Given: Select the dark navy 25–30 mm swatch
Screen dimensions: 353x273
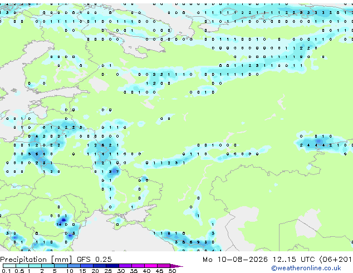Looking at the screenshot, I should (x=112, y=266).
